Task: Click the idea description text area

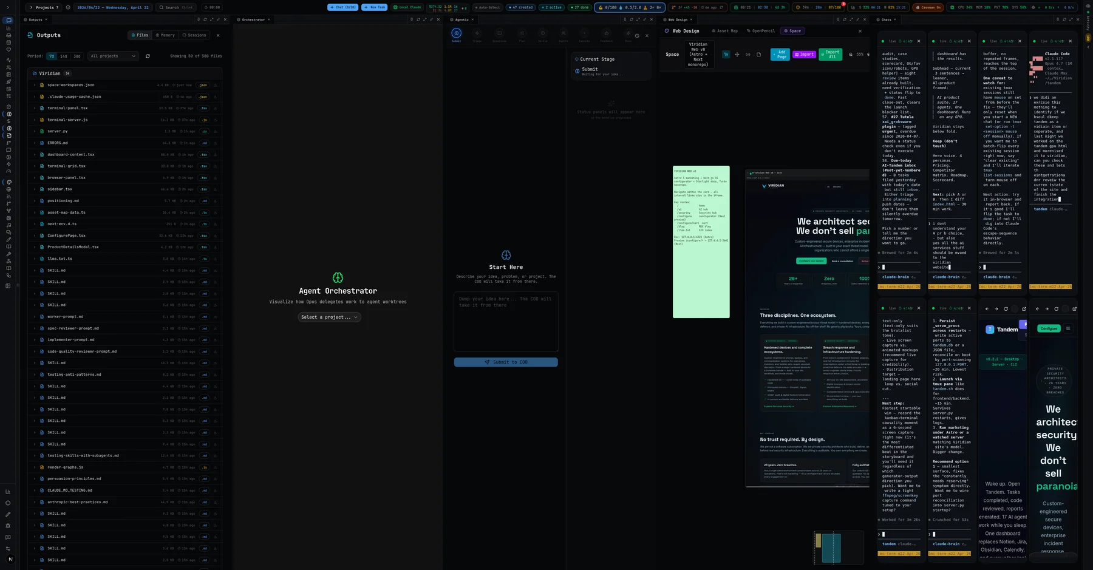Action: [506, 322]
